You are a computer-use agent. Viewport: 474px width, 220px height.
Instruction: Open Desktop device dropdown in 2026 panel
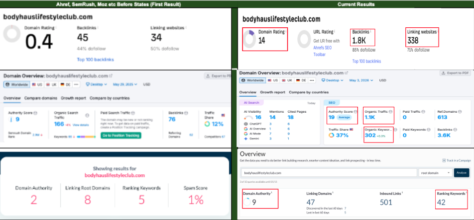coord(332,80)
